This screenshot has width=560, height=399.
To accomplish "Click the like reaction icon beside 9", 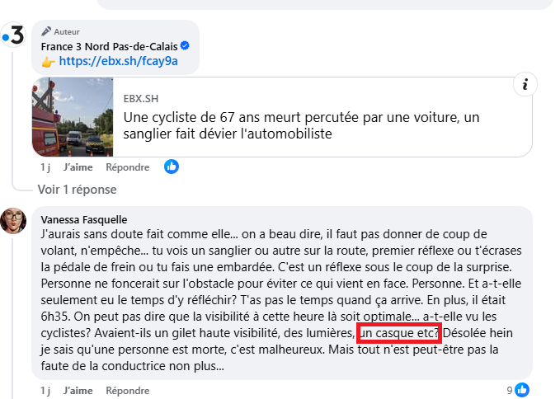I will pos(522,390).
